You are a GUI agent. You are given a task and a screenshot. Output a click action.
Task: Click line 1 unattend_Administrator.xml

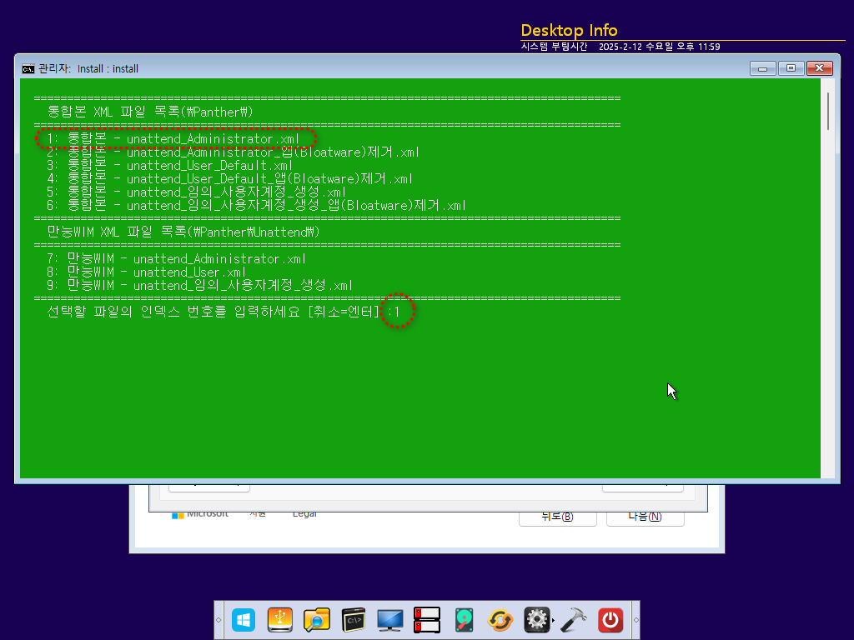tap(173, 139)
